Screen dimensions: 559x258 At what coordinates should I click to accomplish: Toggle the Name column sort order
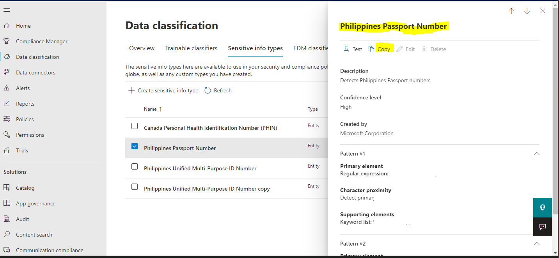(x=153, y=109)
